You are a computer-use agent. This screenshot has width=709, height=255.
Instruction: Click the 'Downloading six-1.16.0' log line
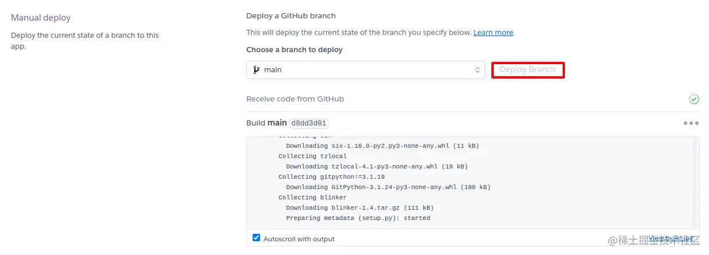[382, 146]
